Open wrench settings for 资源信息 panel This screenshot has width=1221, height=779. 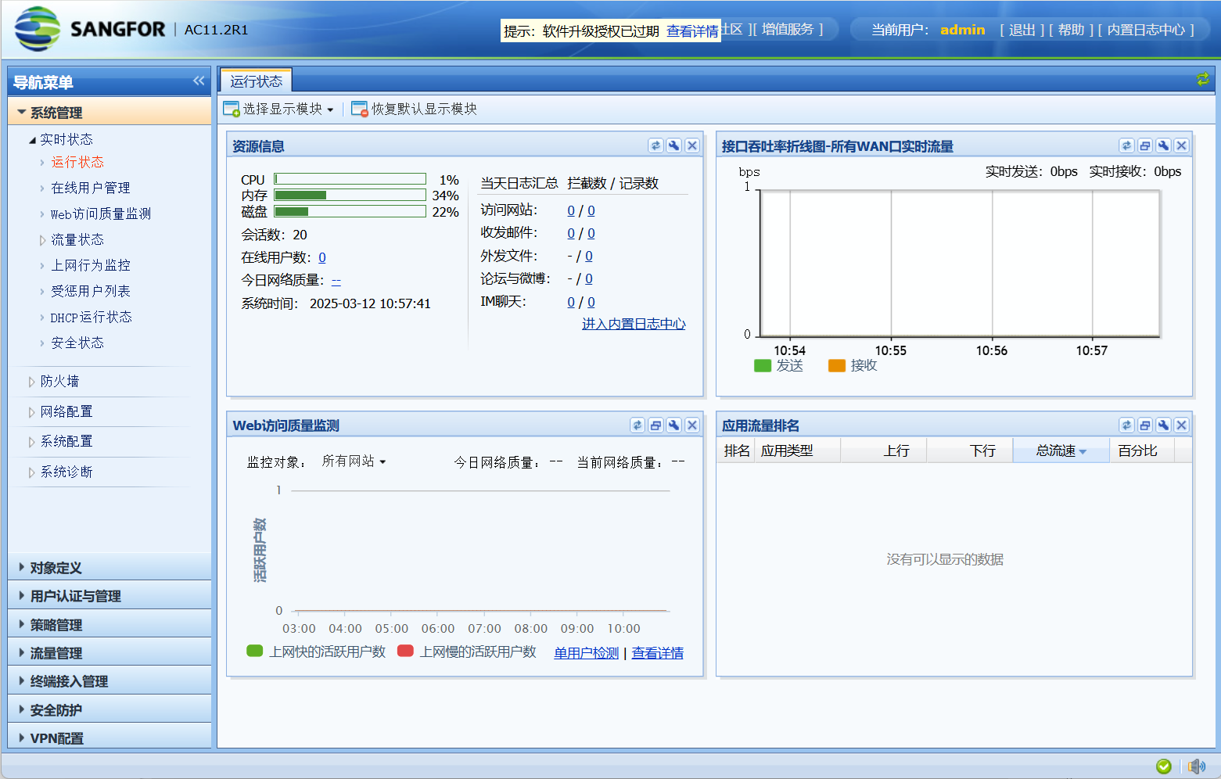tap(673, 145)
